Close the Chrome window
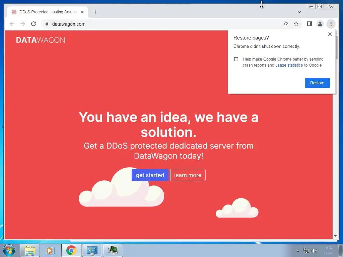 (331, 7)
